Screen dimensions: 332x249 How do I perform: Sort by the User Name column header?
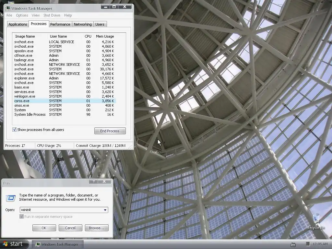[x=65, y=36]
